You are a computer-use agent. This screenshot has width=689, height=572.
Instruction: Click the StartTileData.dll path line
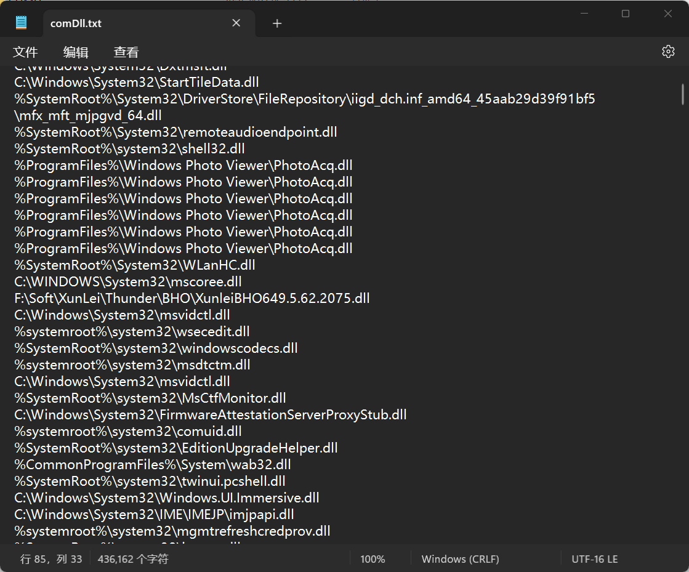pos(137,83)
